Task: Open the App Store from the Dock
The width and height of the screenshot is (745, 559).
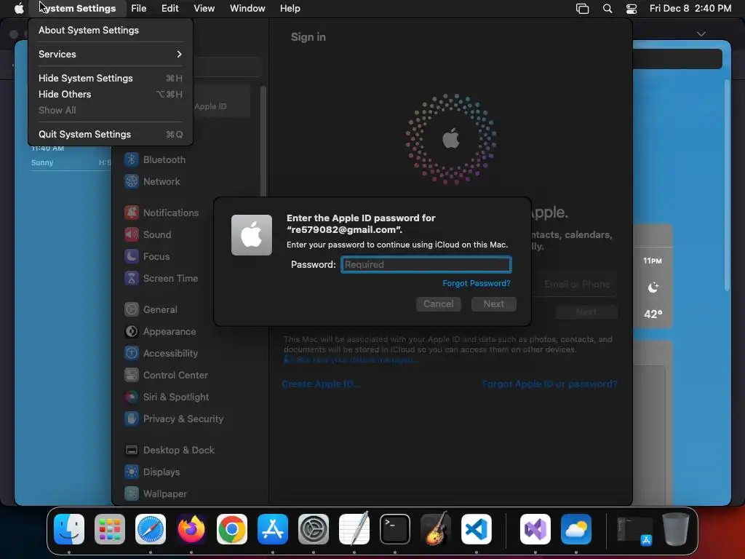Action: 273,529
